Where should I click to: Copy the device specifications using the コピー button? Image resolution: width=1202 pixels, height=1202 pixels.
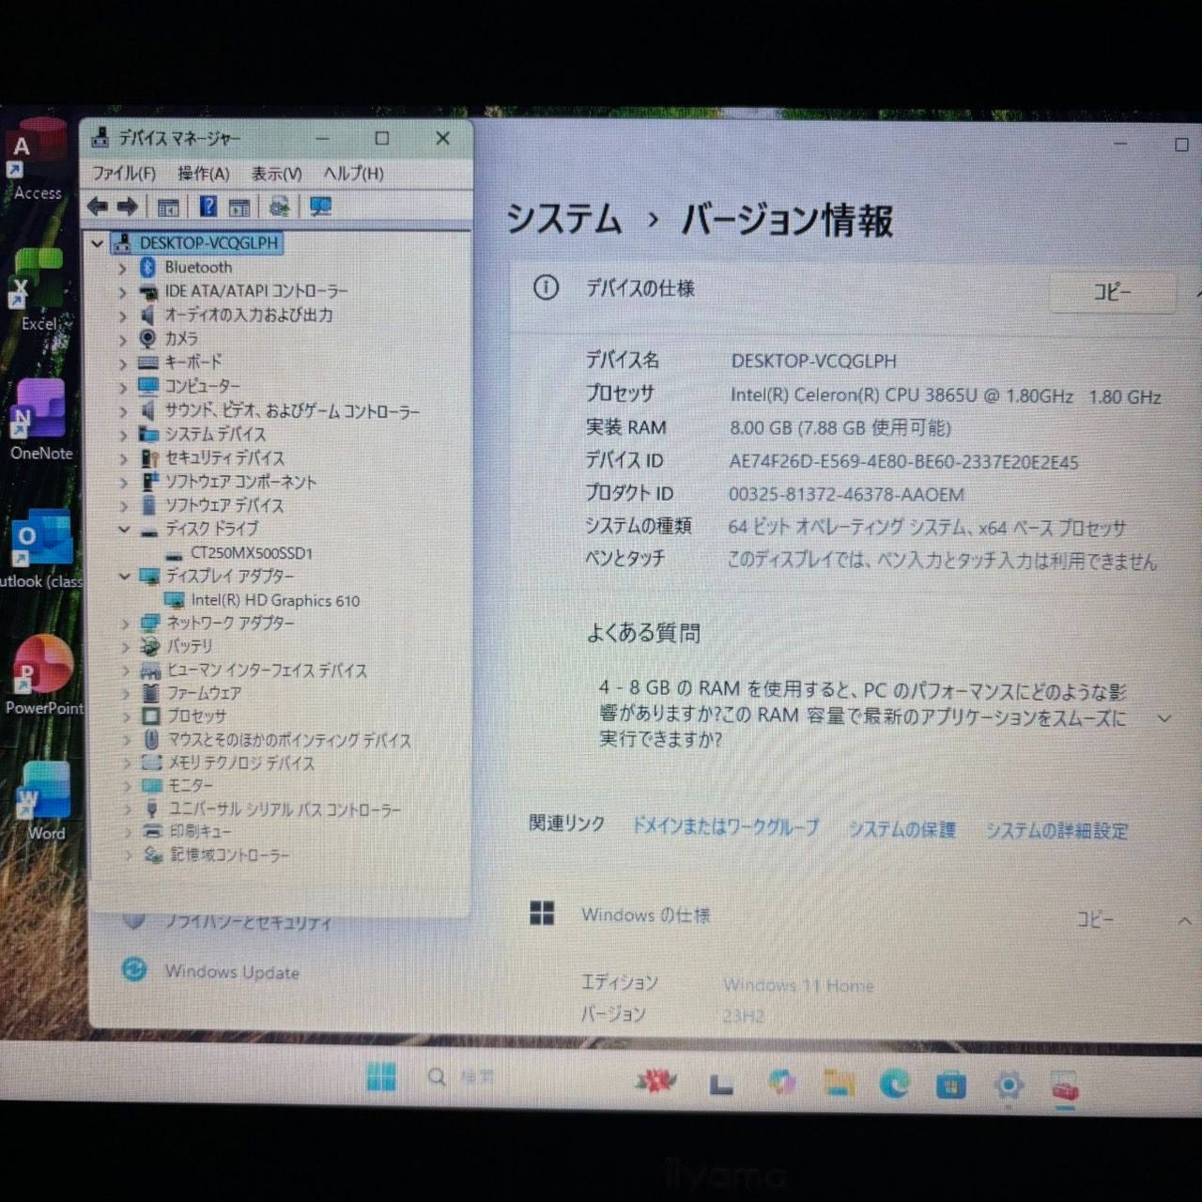(1112, 293)
